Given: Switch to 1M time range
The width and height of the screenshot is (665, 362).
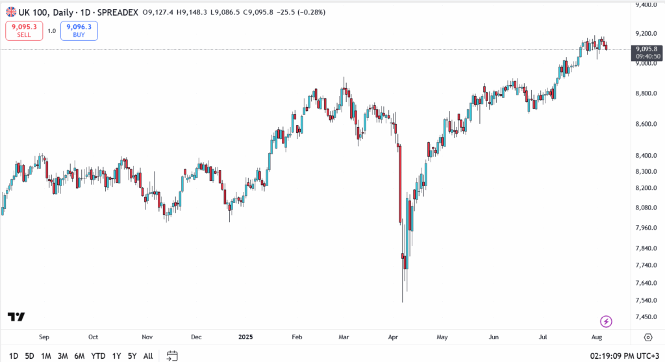Looking at the screenshot, I should (x=46, y=356).
